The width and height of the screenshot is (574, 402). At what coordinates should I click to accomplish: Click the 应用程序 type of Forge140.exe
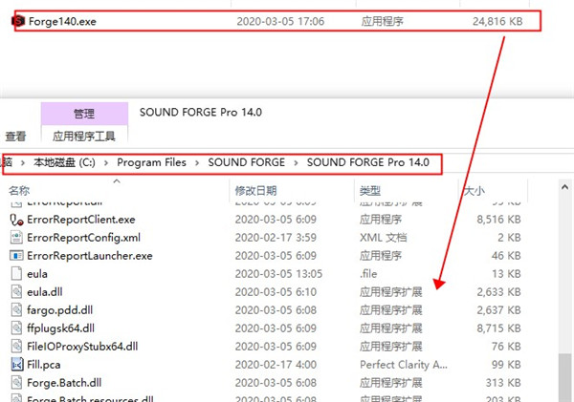382,22
